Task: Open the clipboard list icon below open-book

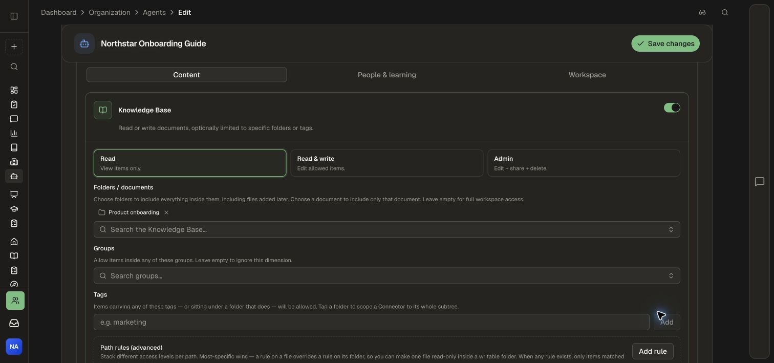Action: click(14, 270)
